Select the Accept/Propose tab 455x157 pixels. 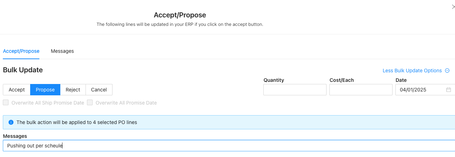coord(21,51)
